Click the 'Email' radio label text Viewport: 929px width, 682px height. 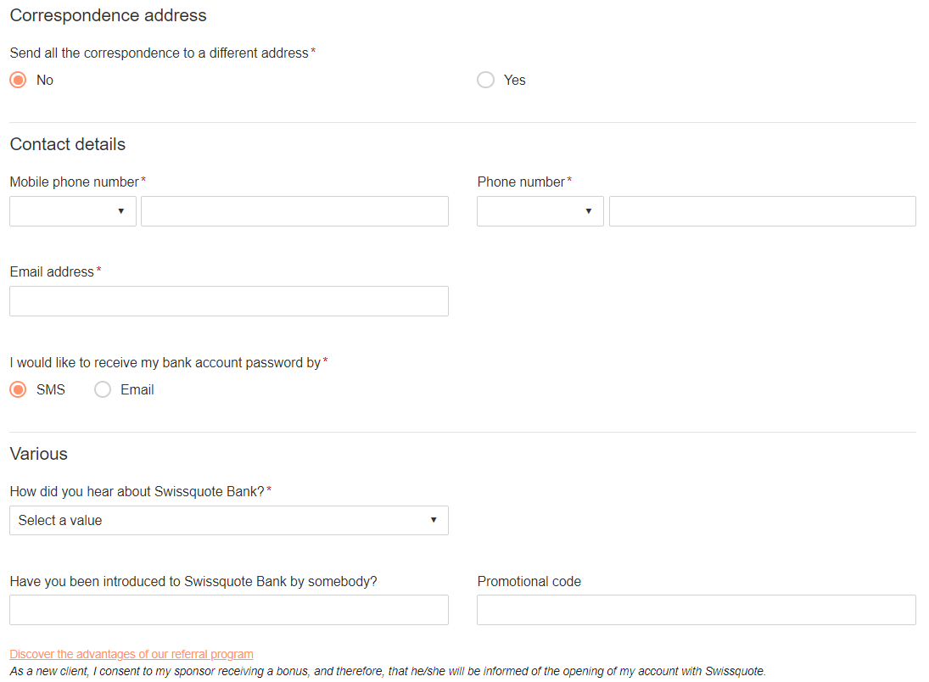point(137,390)
